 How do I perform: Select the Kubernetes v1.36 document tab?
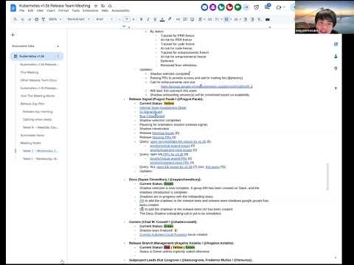pyautogui.click(x=36, y=56)
